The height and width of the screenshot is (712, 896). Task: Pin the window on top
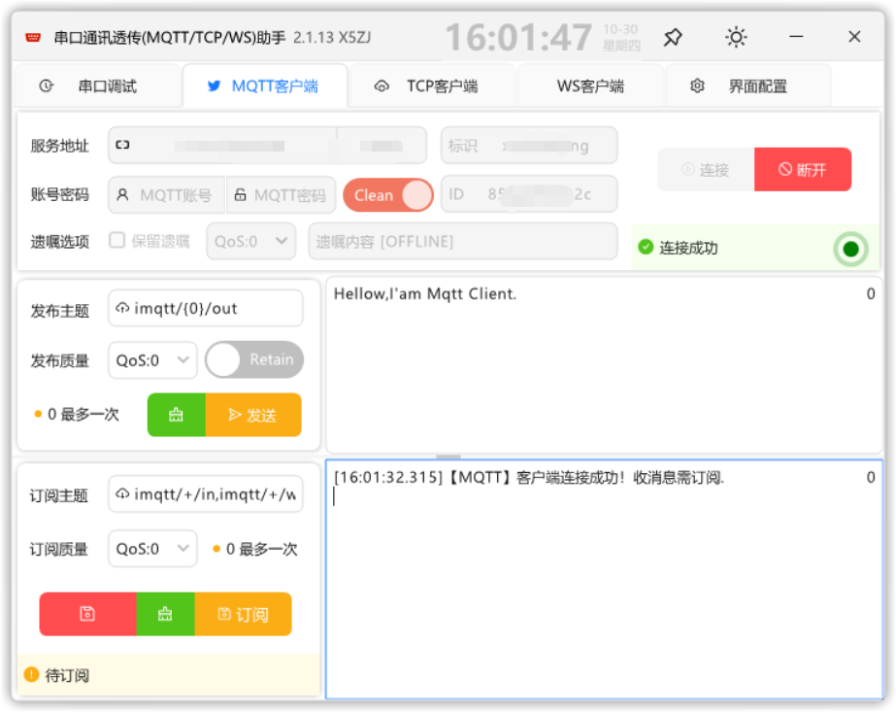pyautogui.click(x=673, y=38)
